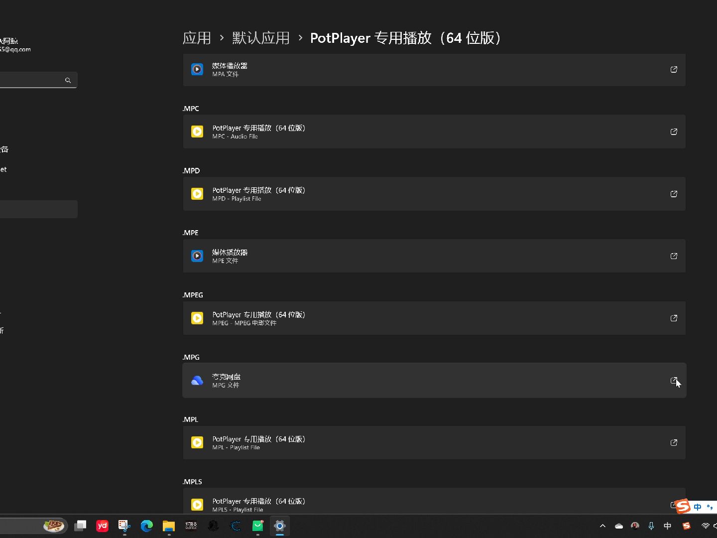
Task: Open external link icon in .MPE row
Action: pos(674,256)
